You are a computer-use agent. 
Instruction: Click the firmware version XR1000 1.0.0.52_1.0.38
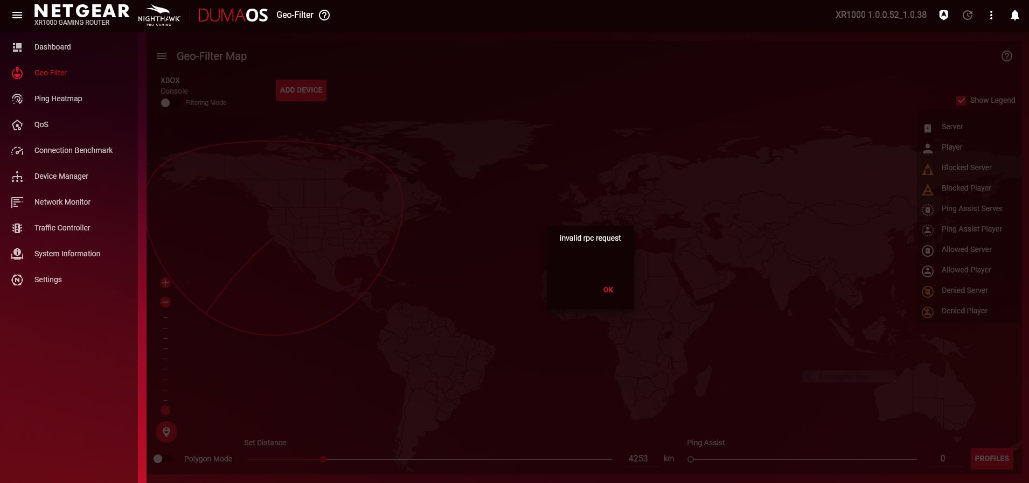[881, 15]
